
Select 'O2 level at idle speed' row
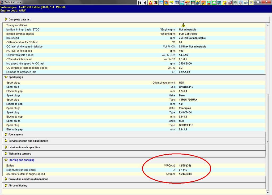pyautogui.click(x=134, y=59)
